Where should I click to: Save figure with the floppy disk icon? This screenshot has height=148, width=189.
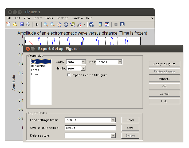click(x=22, y=24)
